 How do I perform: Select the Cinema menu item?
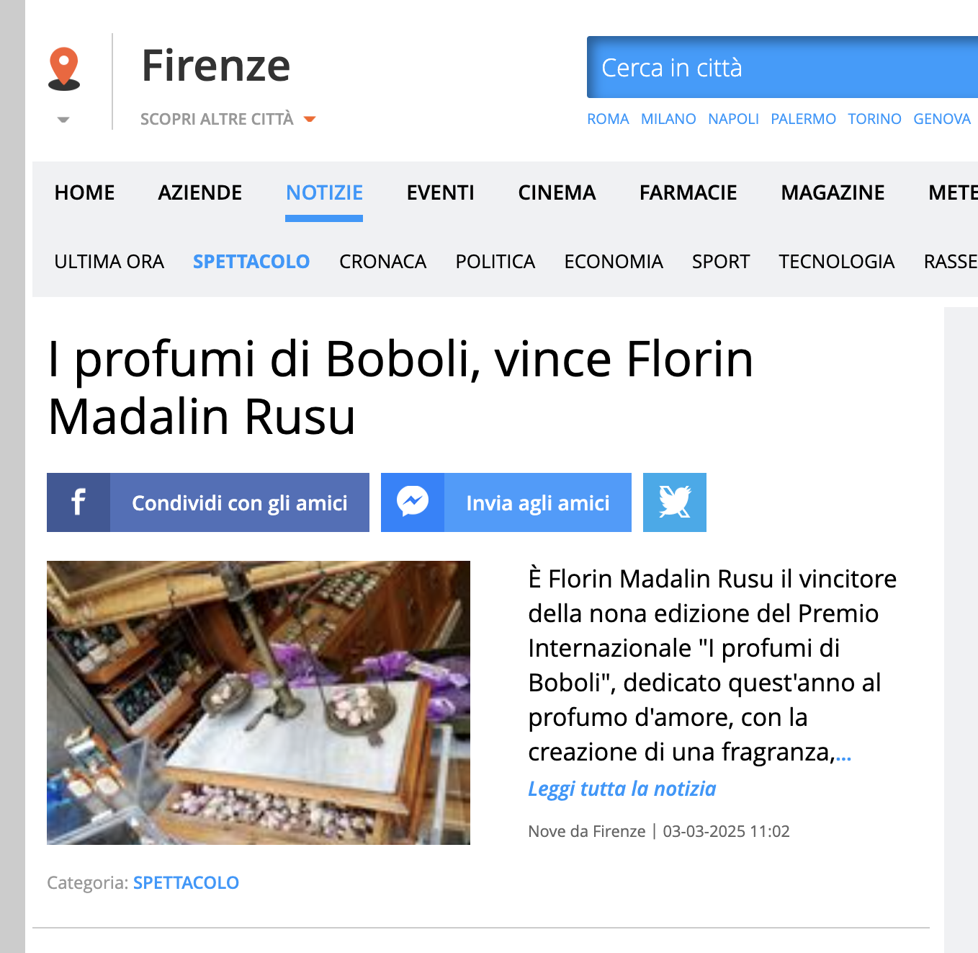tap(557, 192)
